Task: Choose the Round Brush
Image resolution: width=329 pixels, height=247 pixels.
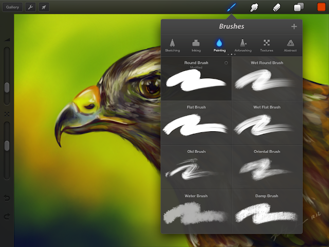Action: click(x=196, y=79)
